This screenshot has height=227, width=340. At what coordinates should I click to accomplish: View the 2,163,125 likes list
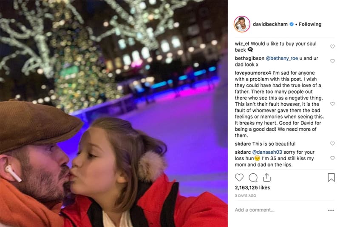point(252,188)
